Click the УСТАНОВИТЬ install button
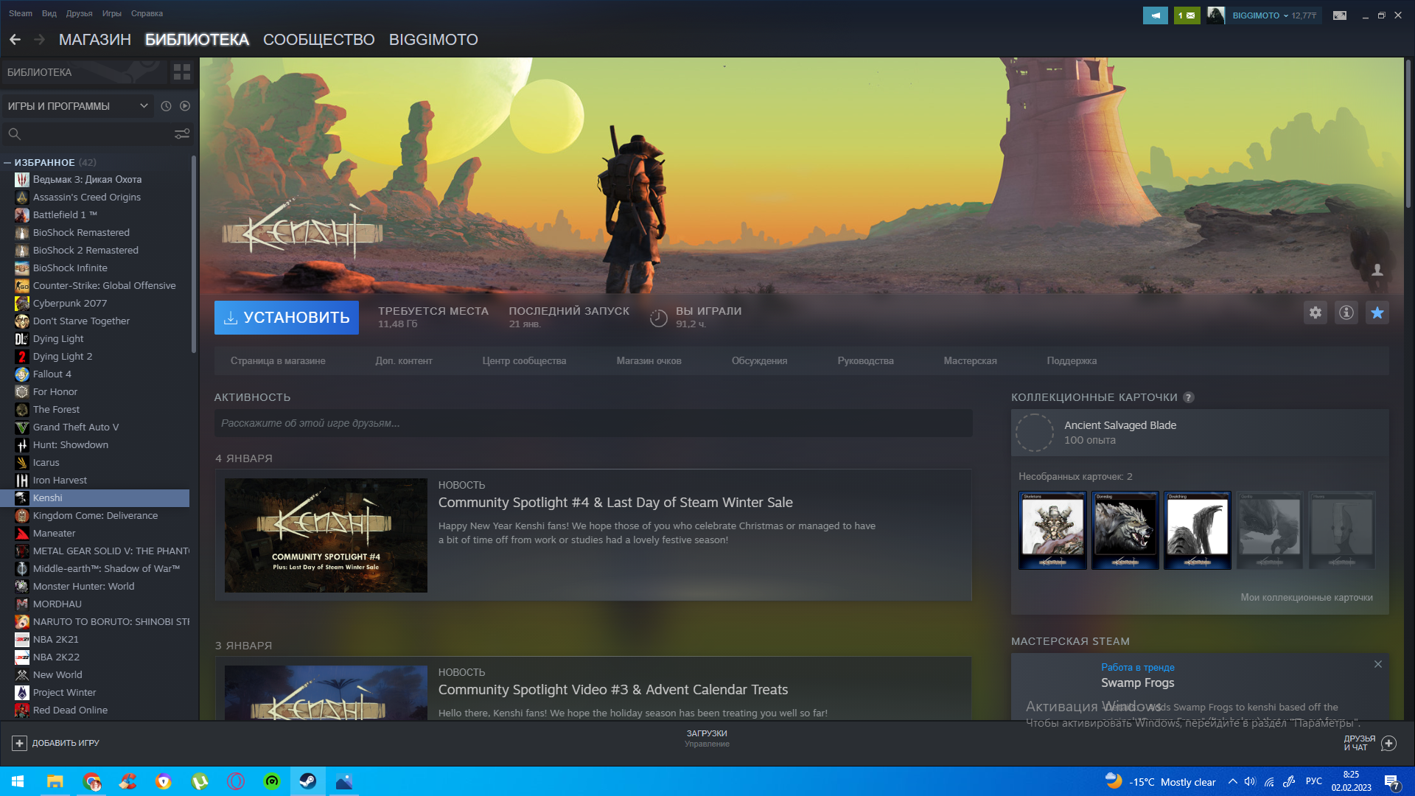 pyautogui.click(x=287, y=318)
